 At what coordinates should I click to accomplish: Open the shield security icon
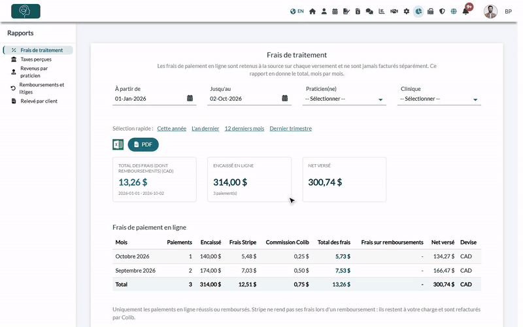(442, 11)
